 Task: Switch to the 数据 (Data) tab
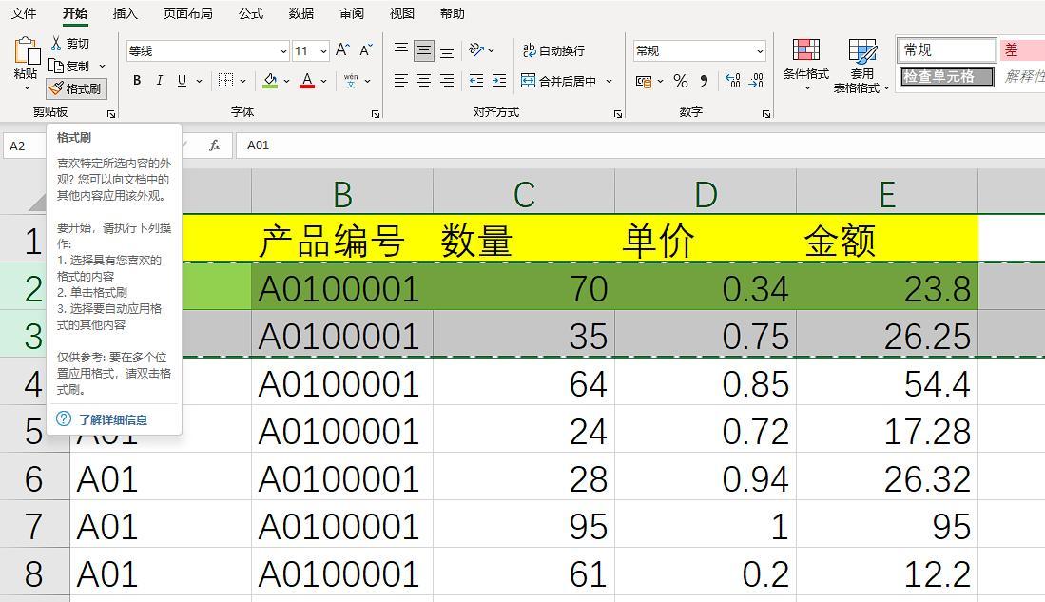(x=301, y=13)
